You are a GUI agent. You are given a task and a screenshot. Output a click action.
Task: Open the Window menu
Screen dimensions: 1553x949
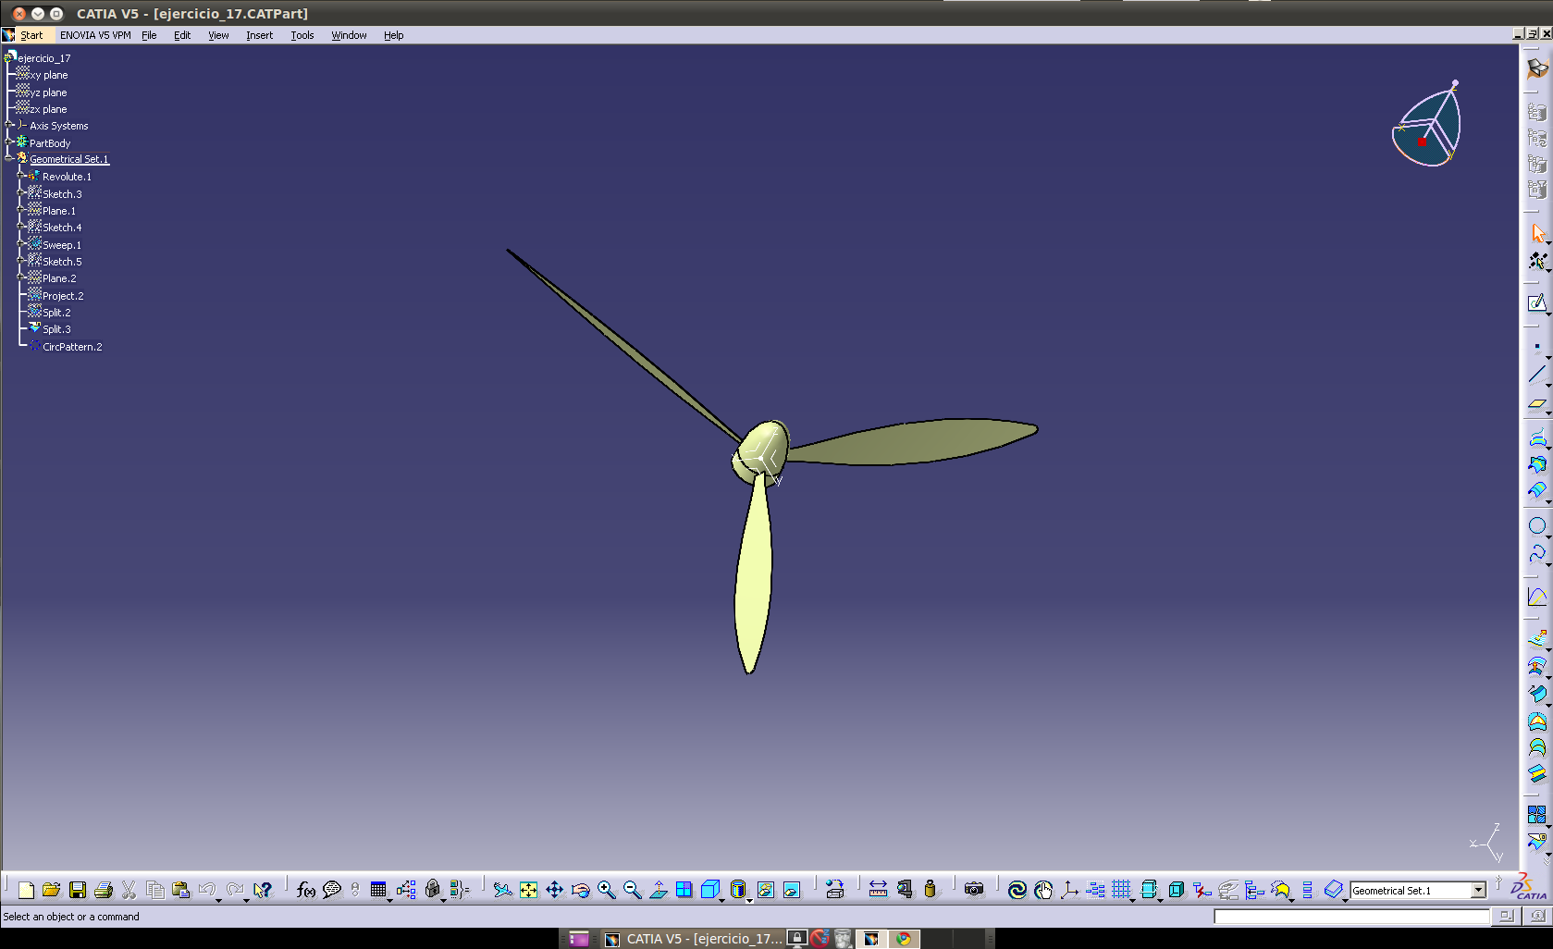349,35
